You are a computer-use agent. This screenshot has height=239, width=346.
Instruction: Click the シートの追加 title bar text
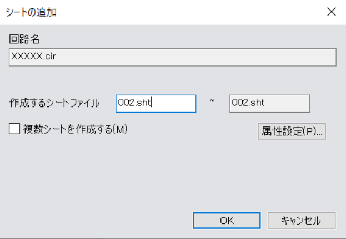pos(31,12)
